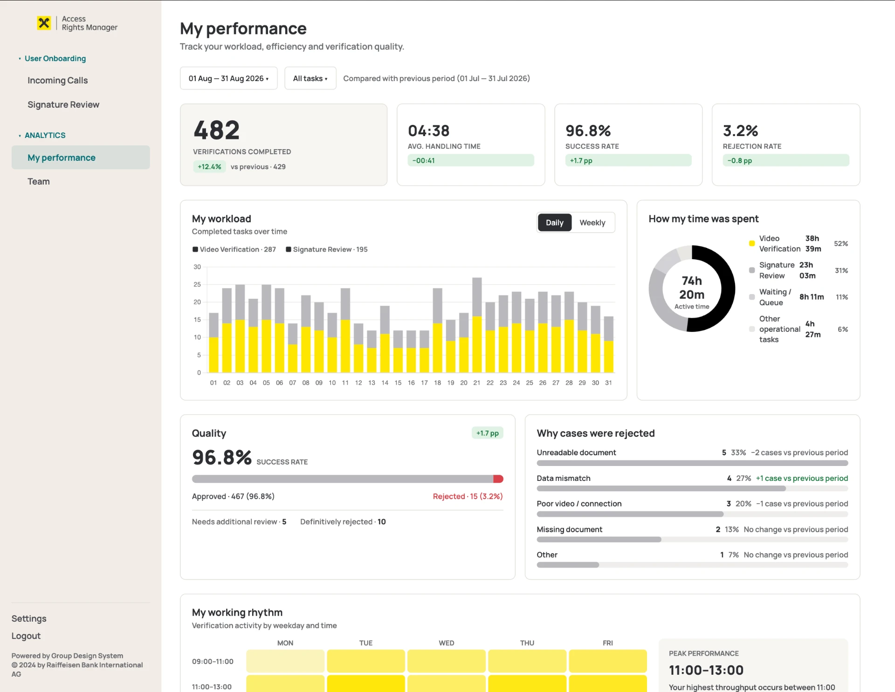Viewport: 895px width, 692px height.
Task: Go to Team analytics page
Action: pos(39,181)
